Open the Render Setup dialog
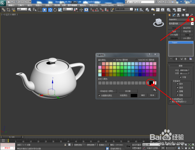This screenshot has width=195, height=150. click(x=174, y=10)
